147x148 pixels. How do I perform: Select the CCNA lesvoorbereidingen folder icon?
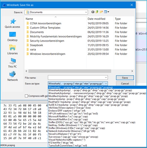coord(28,23)
